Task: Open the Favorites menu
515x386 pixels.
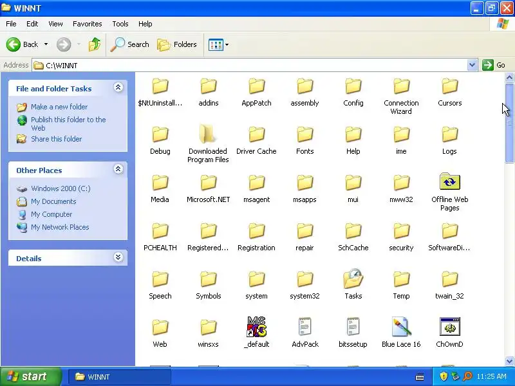Action: pyautogui.click(x=88, y=24)
